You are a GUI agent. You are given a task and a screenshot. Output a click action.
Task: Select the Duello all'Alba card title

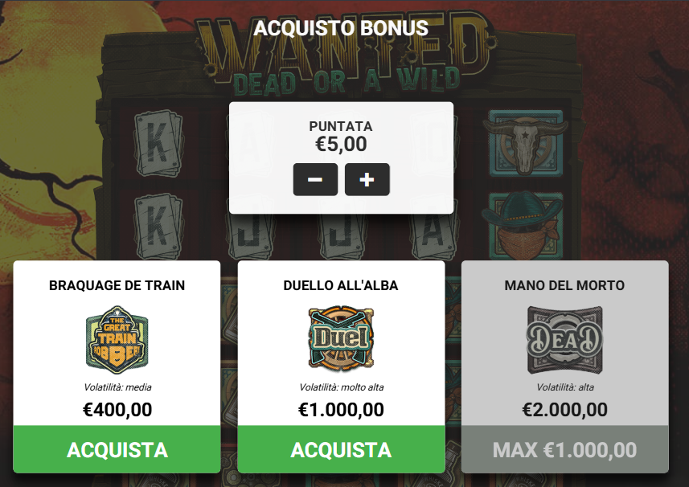click(x=341, y=285)
